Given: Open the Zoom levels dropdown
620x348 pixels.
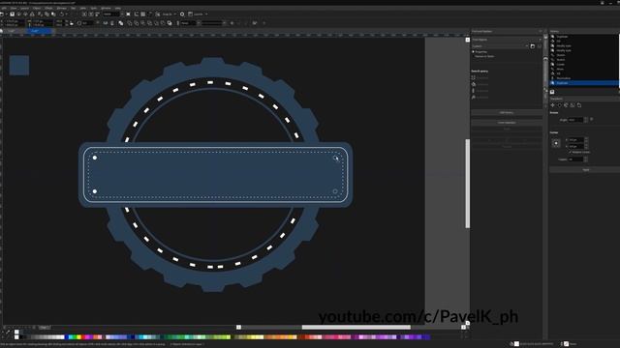Looking at the screenshot, I should point(122,14).
